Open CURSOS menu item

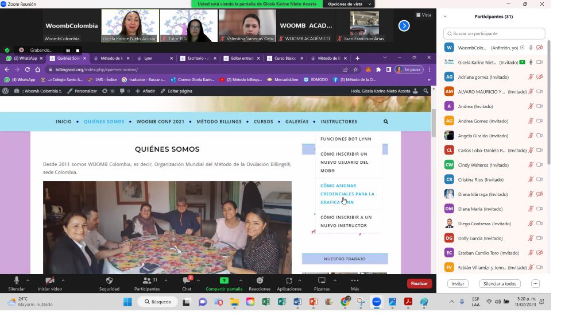[x=264, y=122]
